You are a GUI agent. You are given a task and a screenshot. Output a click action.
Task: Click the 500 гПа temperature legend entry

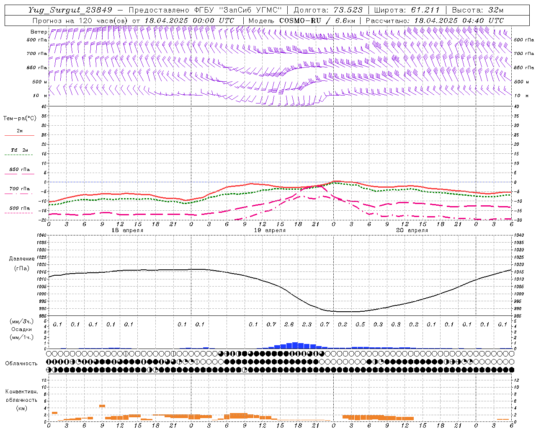[19, 208]
